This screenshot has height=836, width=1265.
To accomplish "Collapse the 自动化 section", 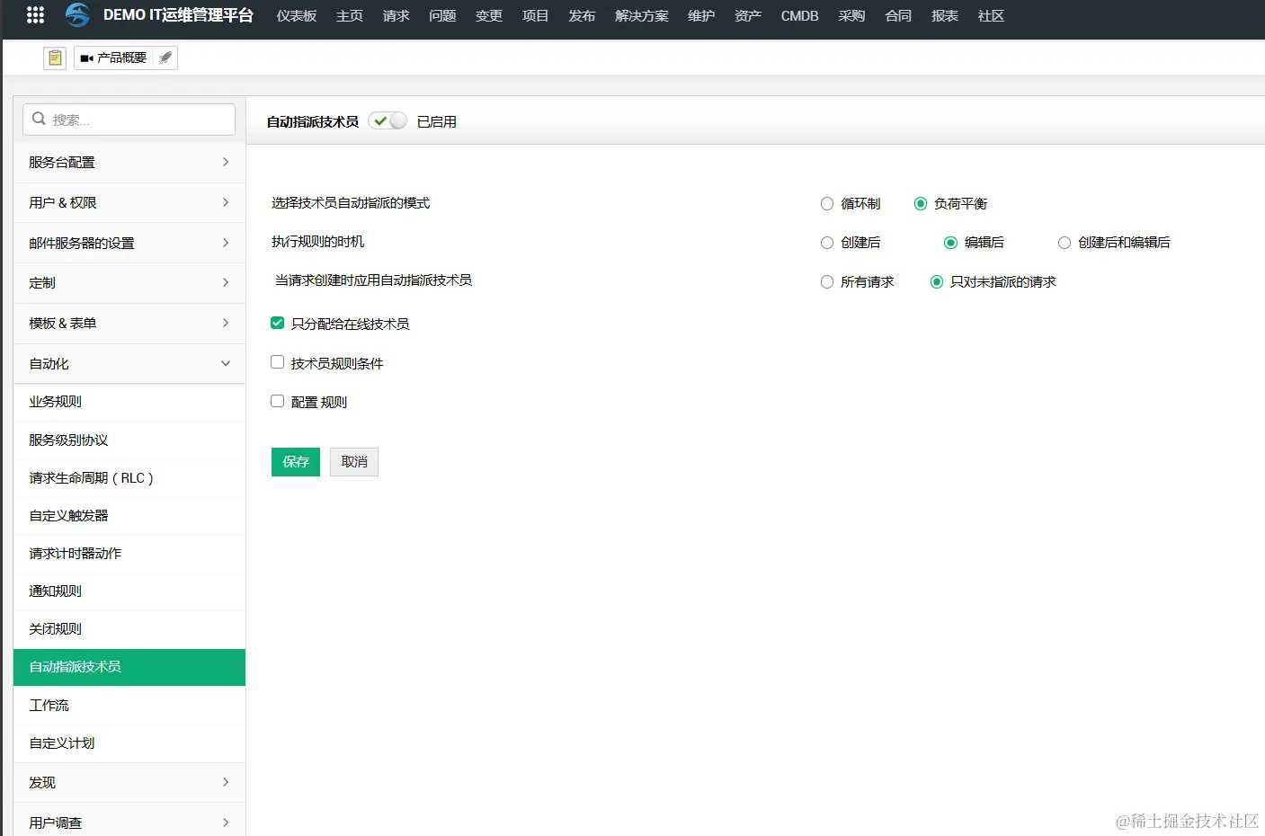I will 129,363.
